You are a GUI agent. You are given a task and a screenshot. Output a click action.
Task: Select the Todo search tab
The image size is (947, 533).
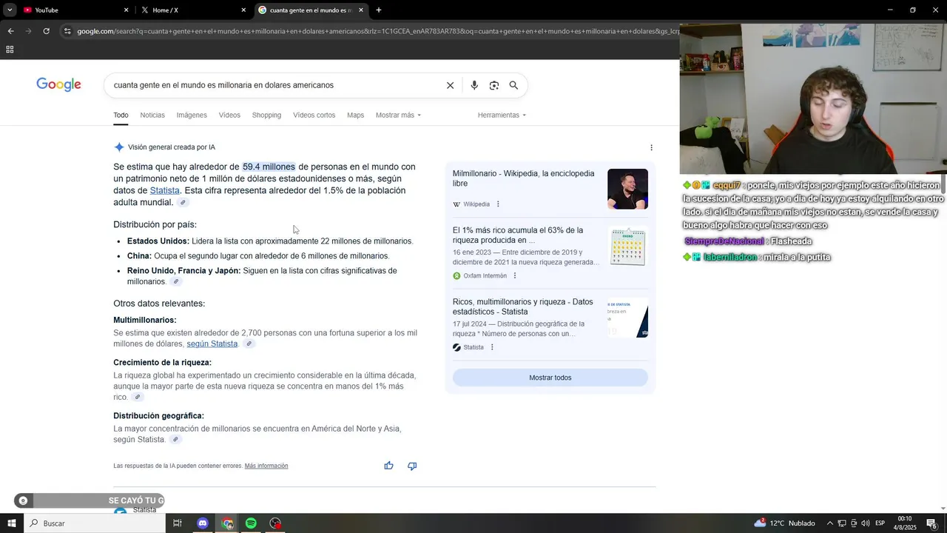[121, 115]
